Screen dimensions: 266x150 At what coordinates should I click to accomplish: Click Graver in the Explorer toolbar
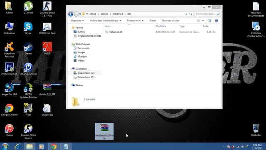pyautogui.click(x=153, y=20)
